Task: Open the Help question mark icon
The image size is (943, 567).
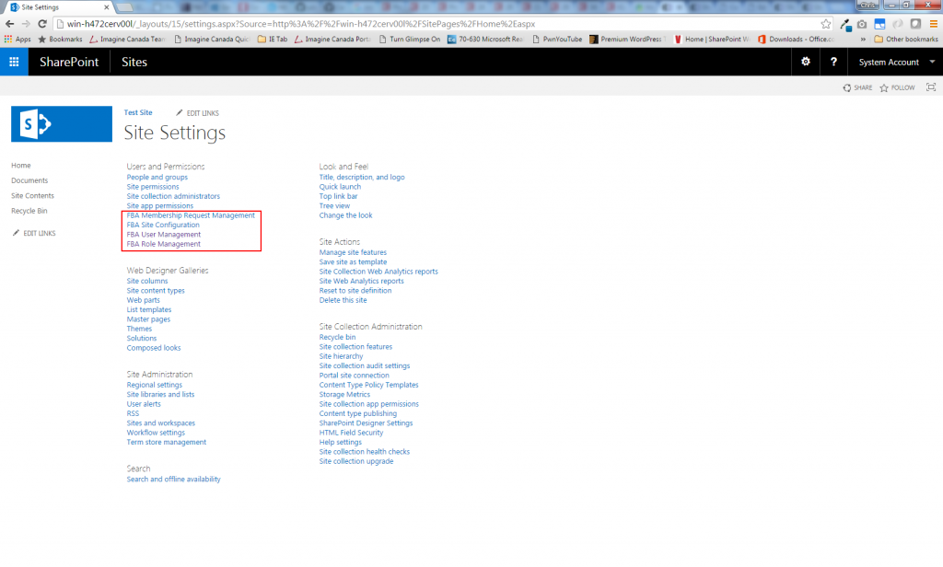Action: 833,62
